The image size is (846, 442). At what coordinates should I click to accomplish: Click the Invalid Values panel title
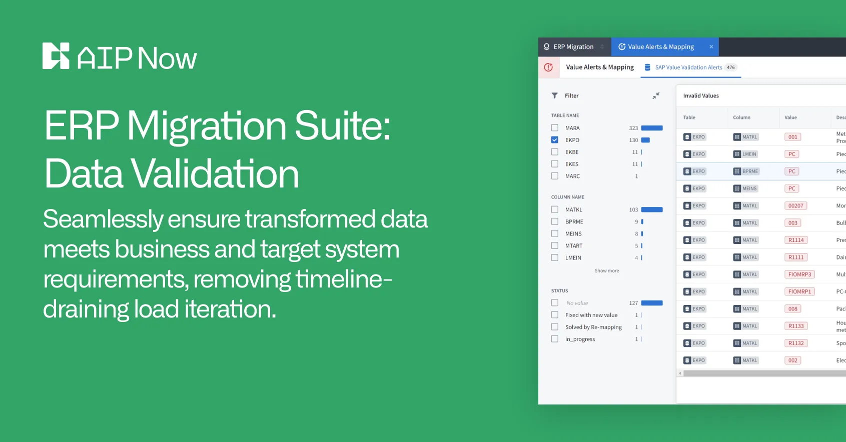(x=701, y=95)
